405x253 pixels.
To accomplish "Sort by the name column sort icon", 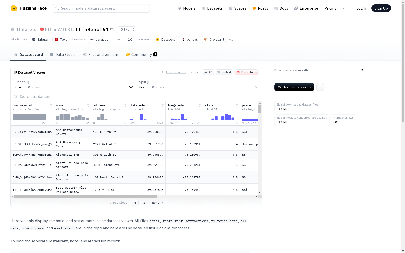I will (x=88, y=105).
